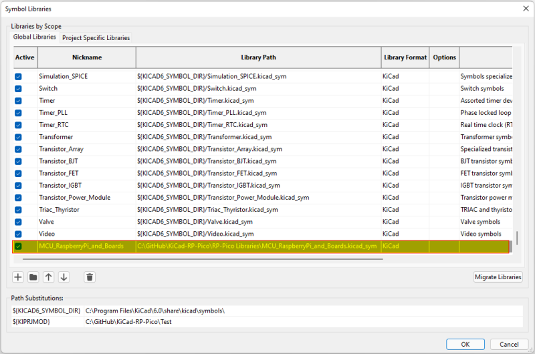Delete selected library with trash icon
Screen dimensions: 535x354
click(90, 277)
